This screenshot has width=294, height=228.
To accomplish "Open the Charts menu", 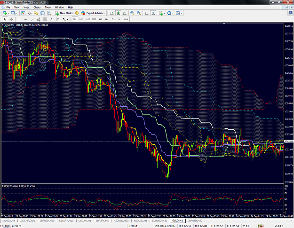I will coord(37,8).
